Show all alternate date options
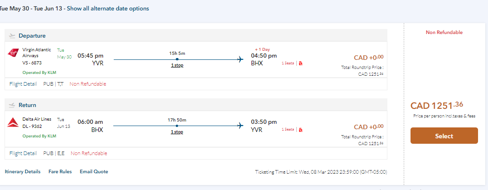Viewport: 488px width, 190px height. click(x=108, y=9)
